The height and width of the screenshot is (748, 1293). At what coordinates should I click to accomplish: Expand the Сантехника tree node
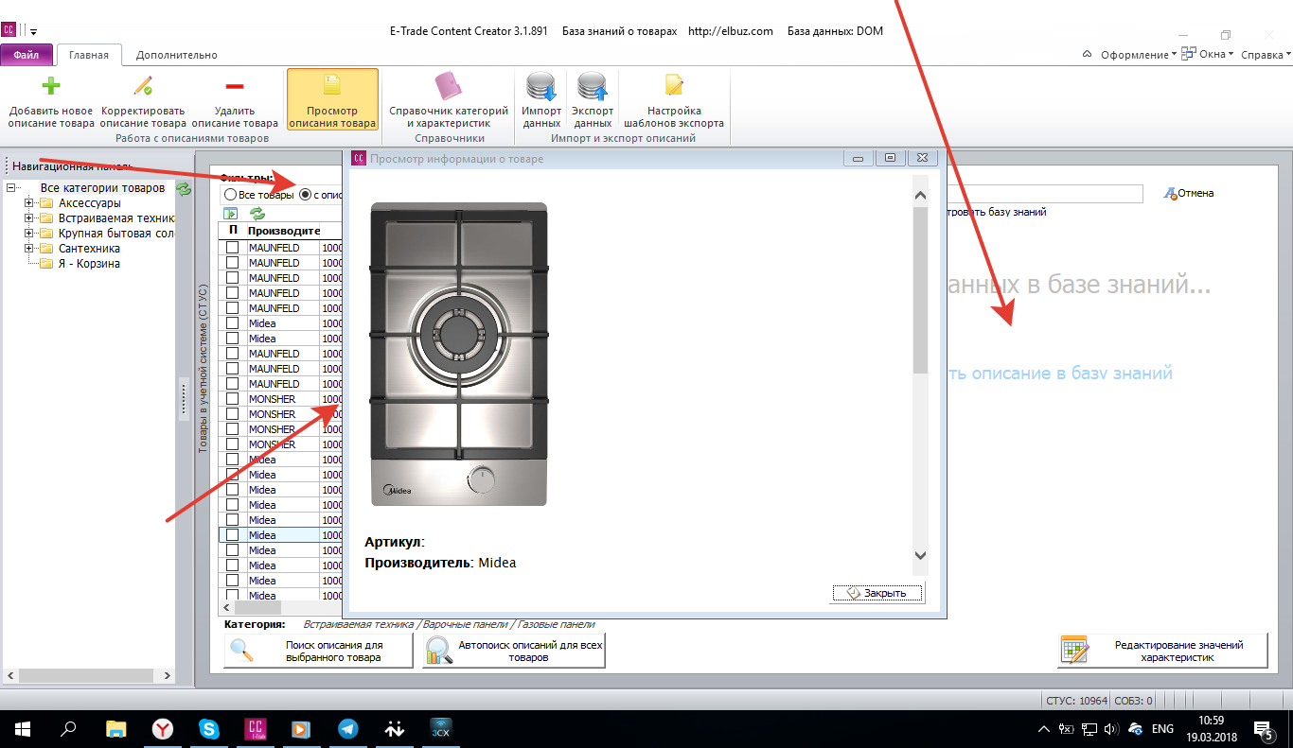pos(29,249)
